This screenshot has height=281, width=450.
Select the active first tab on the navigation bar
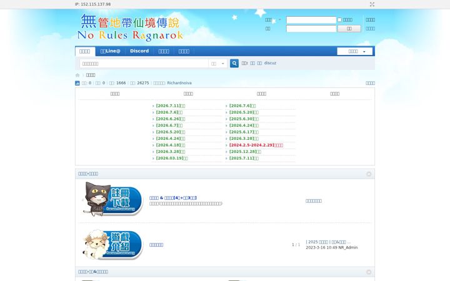point(84,51)
